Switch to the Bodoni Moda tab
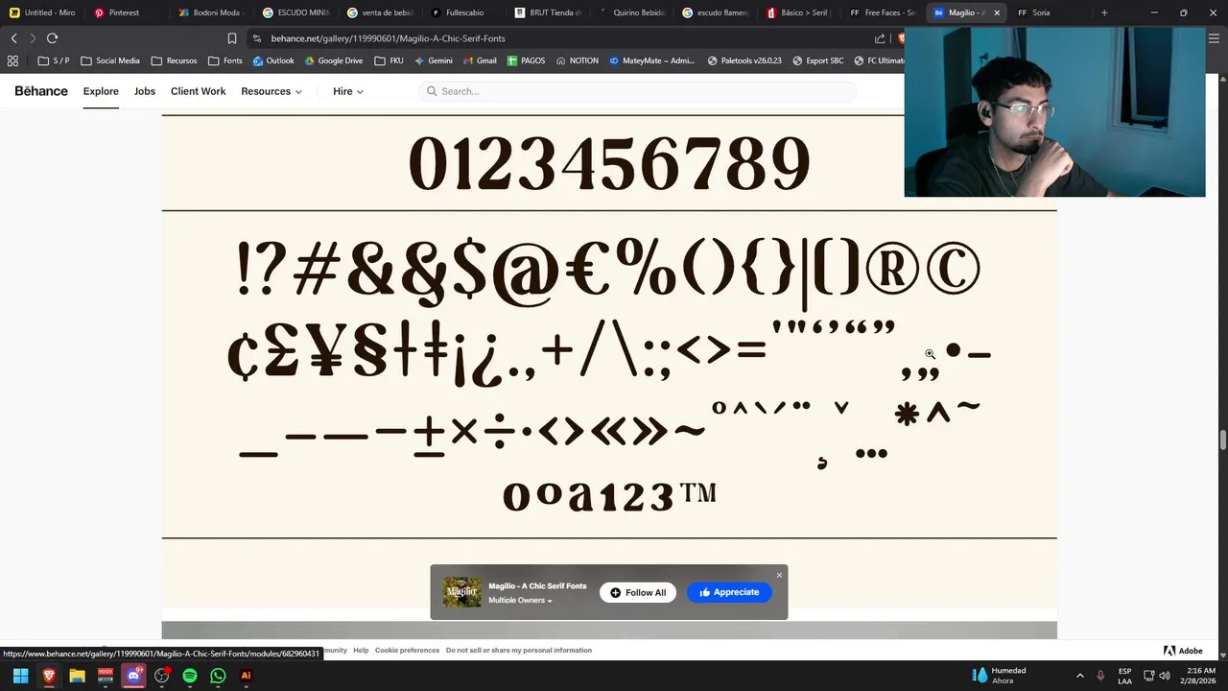The image size is (1228, 691). [x=210, y=12]
